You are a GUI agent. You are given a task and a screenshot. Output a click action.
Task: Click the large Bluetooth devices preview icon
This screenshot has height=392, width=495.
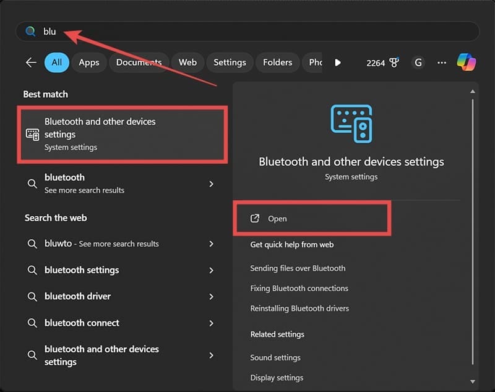tap(351, 124)
